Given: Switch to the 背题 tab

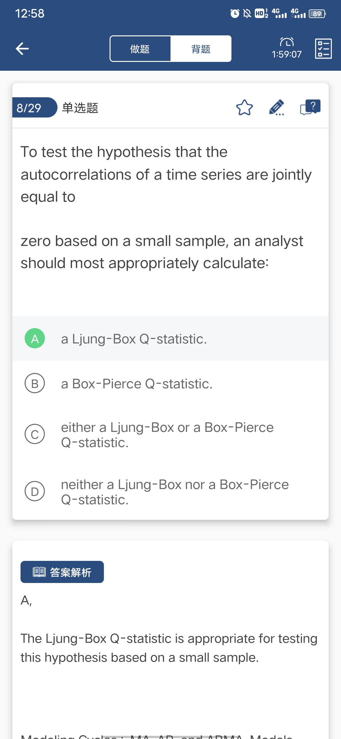Looking at the screenshot, I should [201, 49].
